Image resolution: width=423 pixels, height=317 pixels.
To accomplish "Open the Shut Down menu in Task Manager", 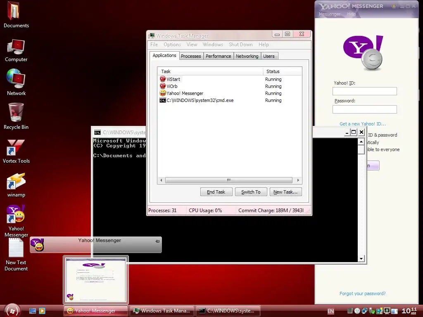I will [241, 45].
